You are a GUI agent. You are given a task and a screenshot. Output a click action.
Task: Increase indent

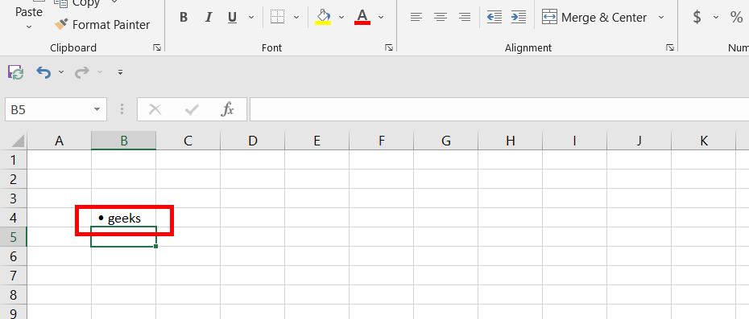point(519,17)
